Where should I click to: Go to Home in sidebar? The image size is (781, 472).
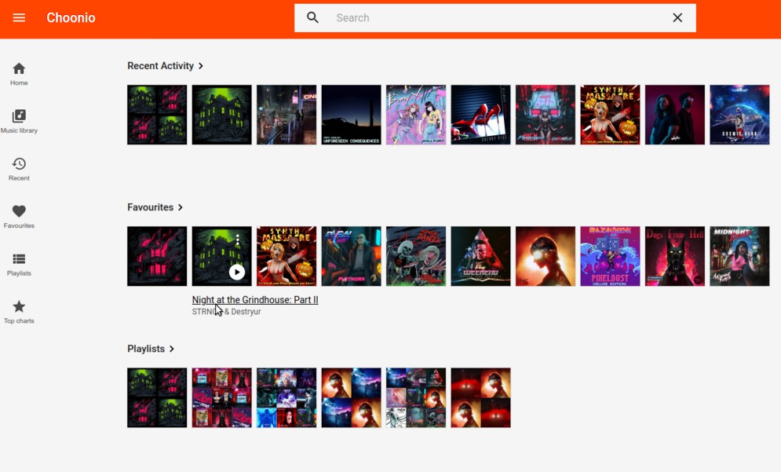[x=19, y=73]
